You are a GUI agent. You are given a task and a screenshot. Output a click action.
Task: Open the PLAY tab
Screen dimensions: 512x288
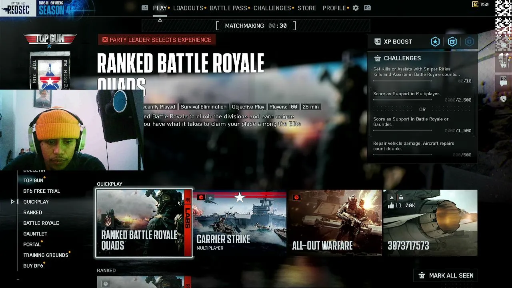160,8
